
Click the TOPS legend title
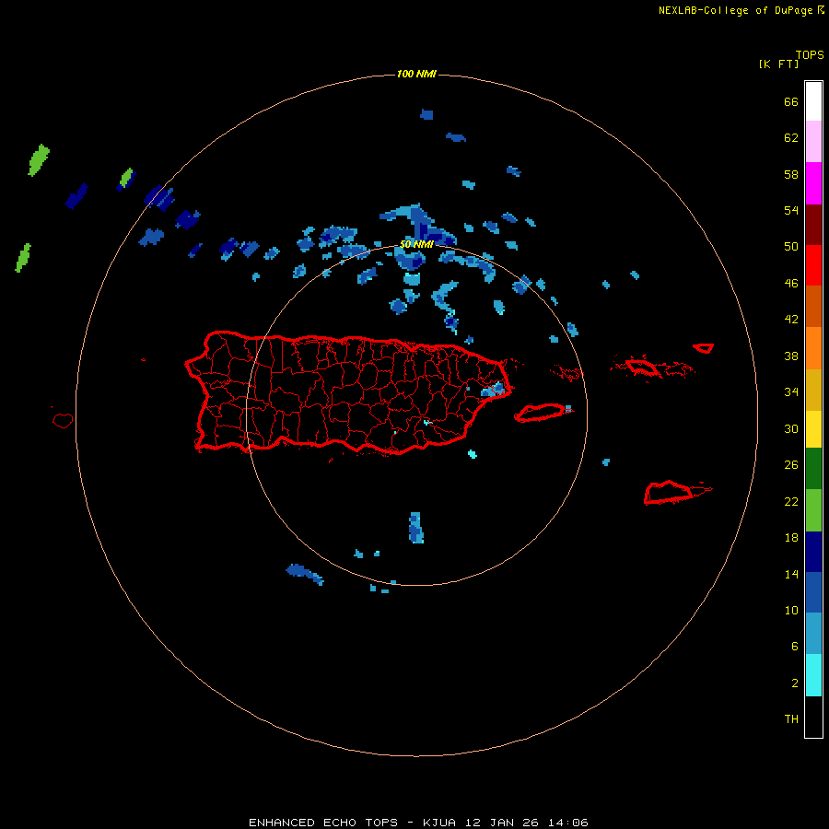810,54
